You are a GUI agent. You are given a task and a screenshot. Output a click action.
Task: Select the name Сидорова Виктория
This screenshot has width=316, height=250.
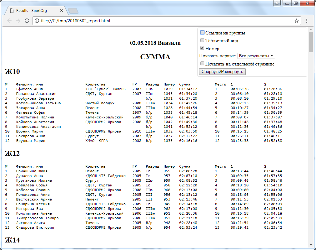tap(35, 227)
